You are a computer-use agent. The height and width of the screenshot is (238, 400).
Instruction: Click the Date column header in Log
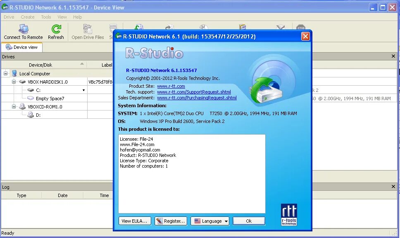[62, 195]
